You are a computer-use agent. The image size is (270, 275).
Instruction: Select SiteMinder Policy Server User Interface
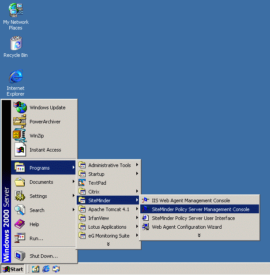tap(199, 218)
